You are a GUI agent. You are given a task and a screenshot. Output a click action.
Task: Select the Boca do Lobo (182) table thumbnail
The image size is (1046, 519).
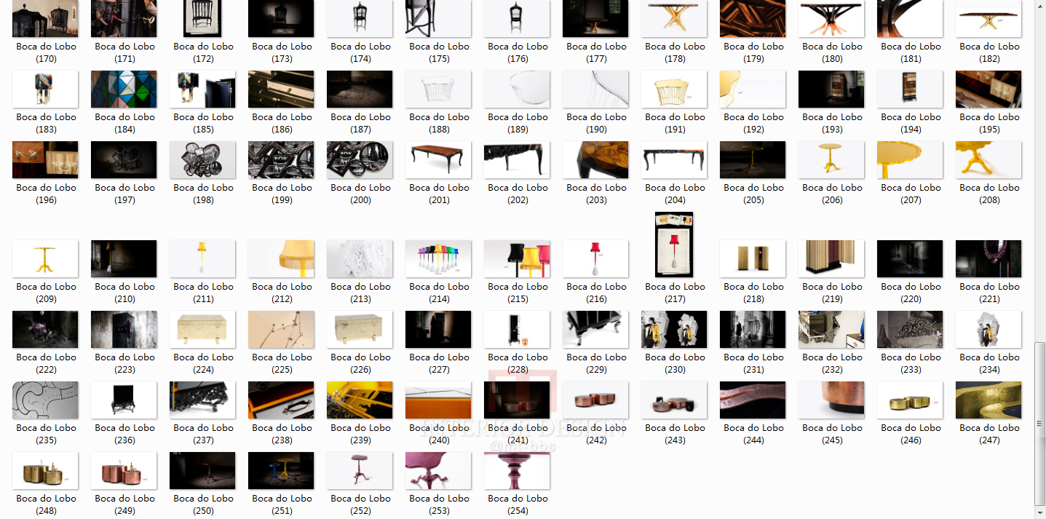[x=988, y=18]
